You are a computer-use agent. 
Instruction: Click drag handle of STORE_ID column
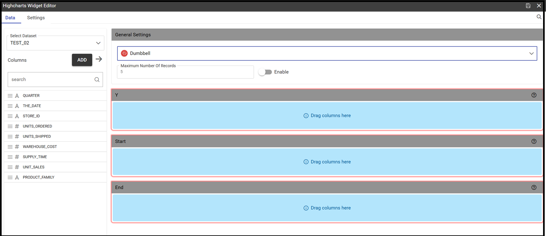(10, 116)
